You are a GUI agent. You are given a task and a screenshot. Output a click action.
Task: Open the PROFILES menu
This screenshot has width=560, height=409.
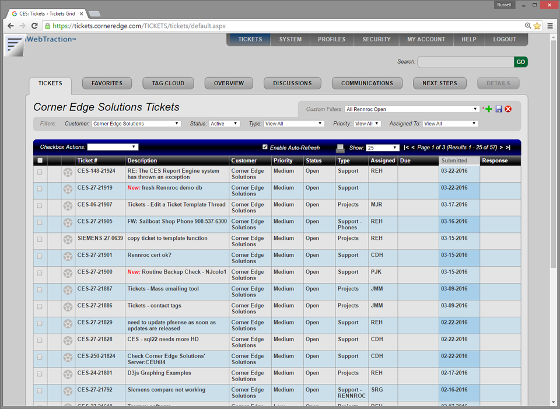click(331, 39)
